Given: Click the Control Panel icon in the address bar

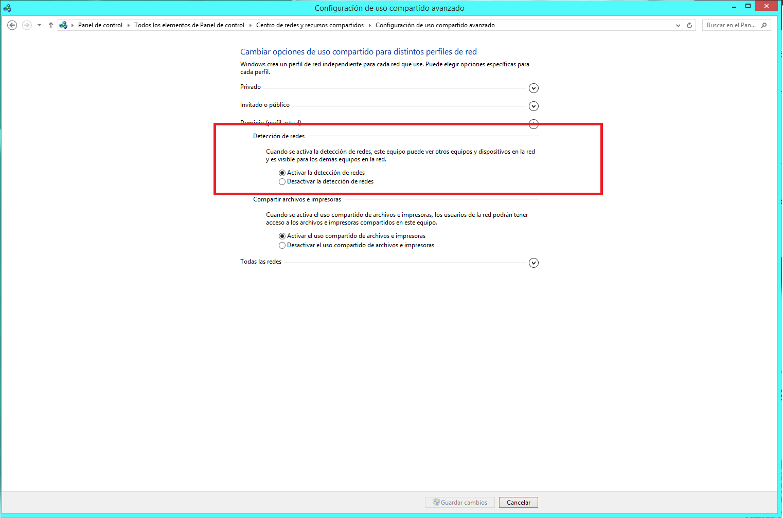Looking at the screenshot, I should [x=63, y=25].
